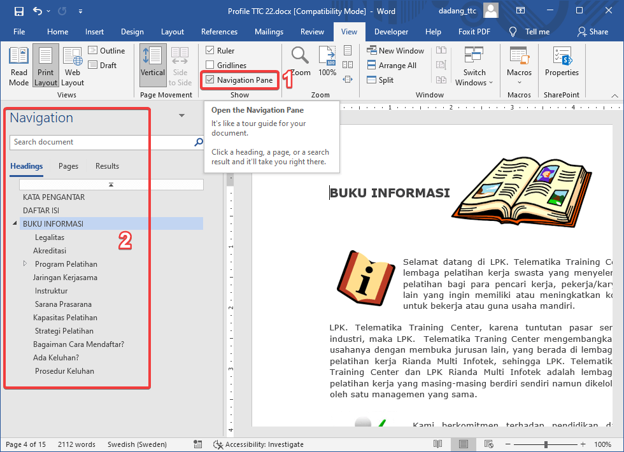Uncheck the Navigation Pane option
Image resolution: width=624 pixels, height=452 pixels.
pyautogui.click(x=210, y=80)
